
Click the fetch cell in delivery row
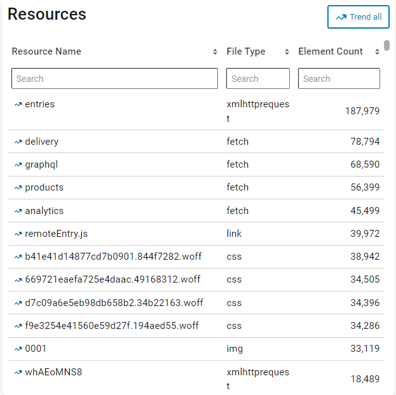[238, 142]
